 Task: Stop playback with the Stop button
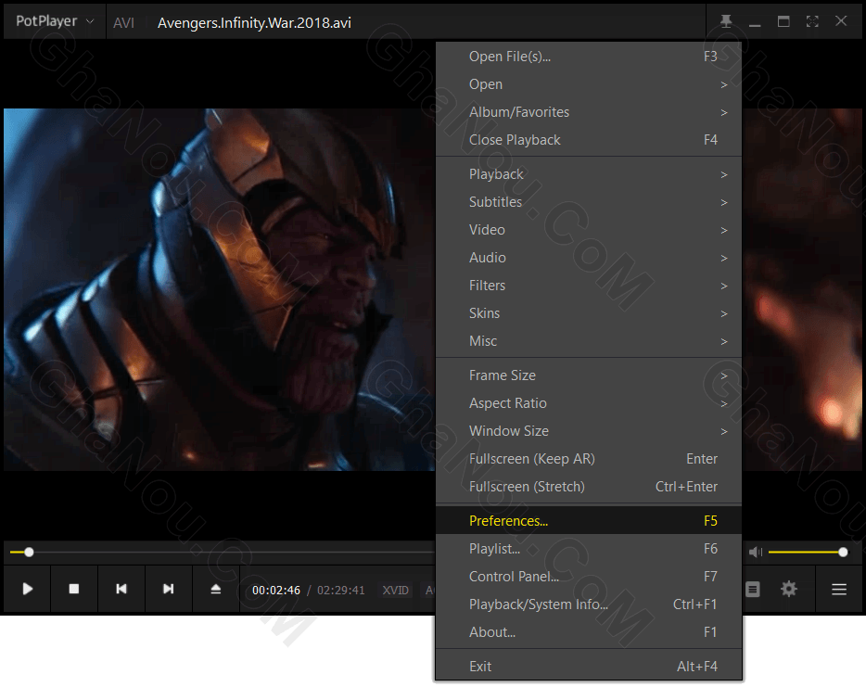74,590
